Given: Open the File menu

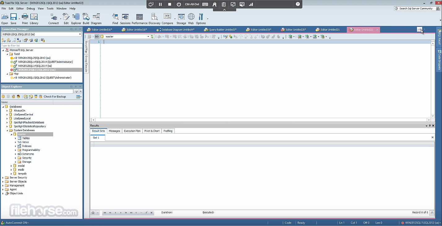Looking at the screenshot, I should click(4, 9).
